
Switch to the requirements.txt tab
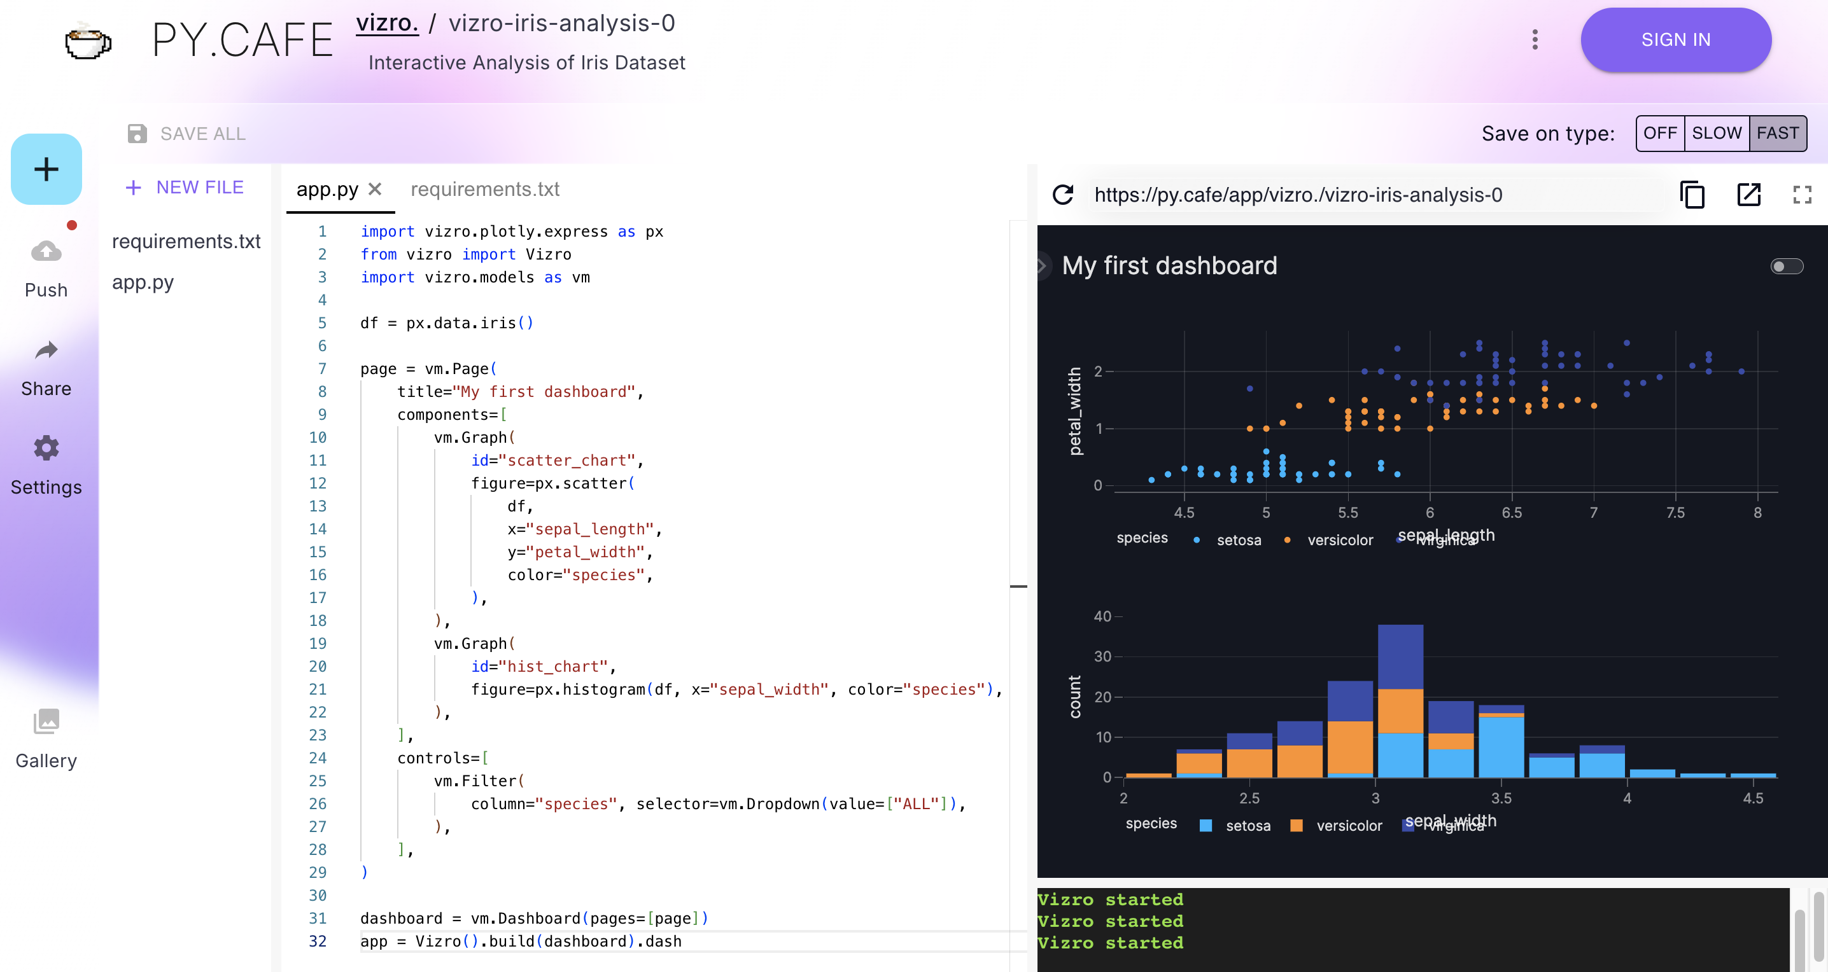(484, 190)
